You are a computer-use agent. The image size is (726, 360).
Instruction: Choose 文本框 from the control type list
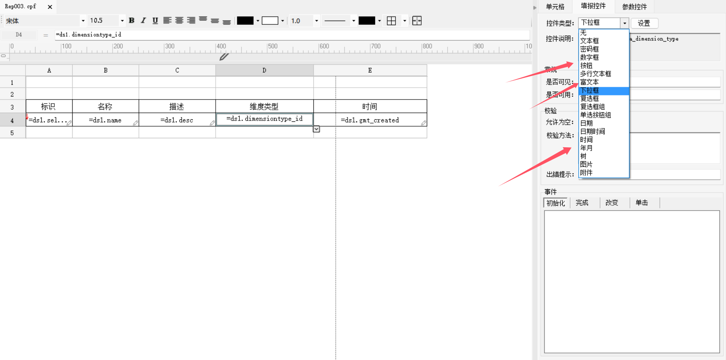tap(604, 41)
